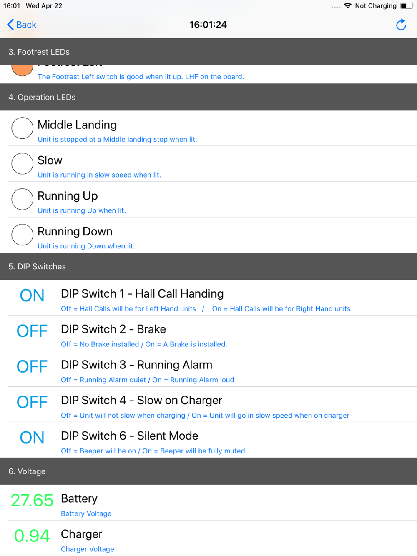Click the Middle Landing LED indicator
Image resolution: width=417 pixels, height=556 pixels.
(23, 128)
